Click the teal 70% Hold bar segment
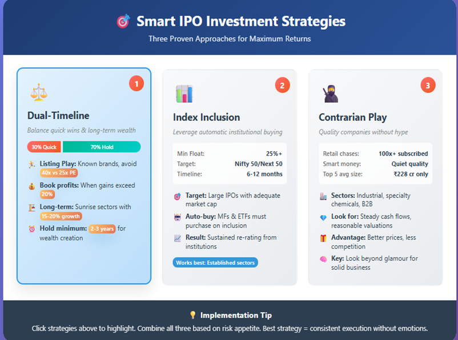Image resolution: width=458 pixels, height=340 pixels. tap(102, 147)
